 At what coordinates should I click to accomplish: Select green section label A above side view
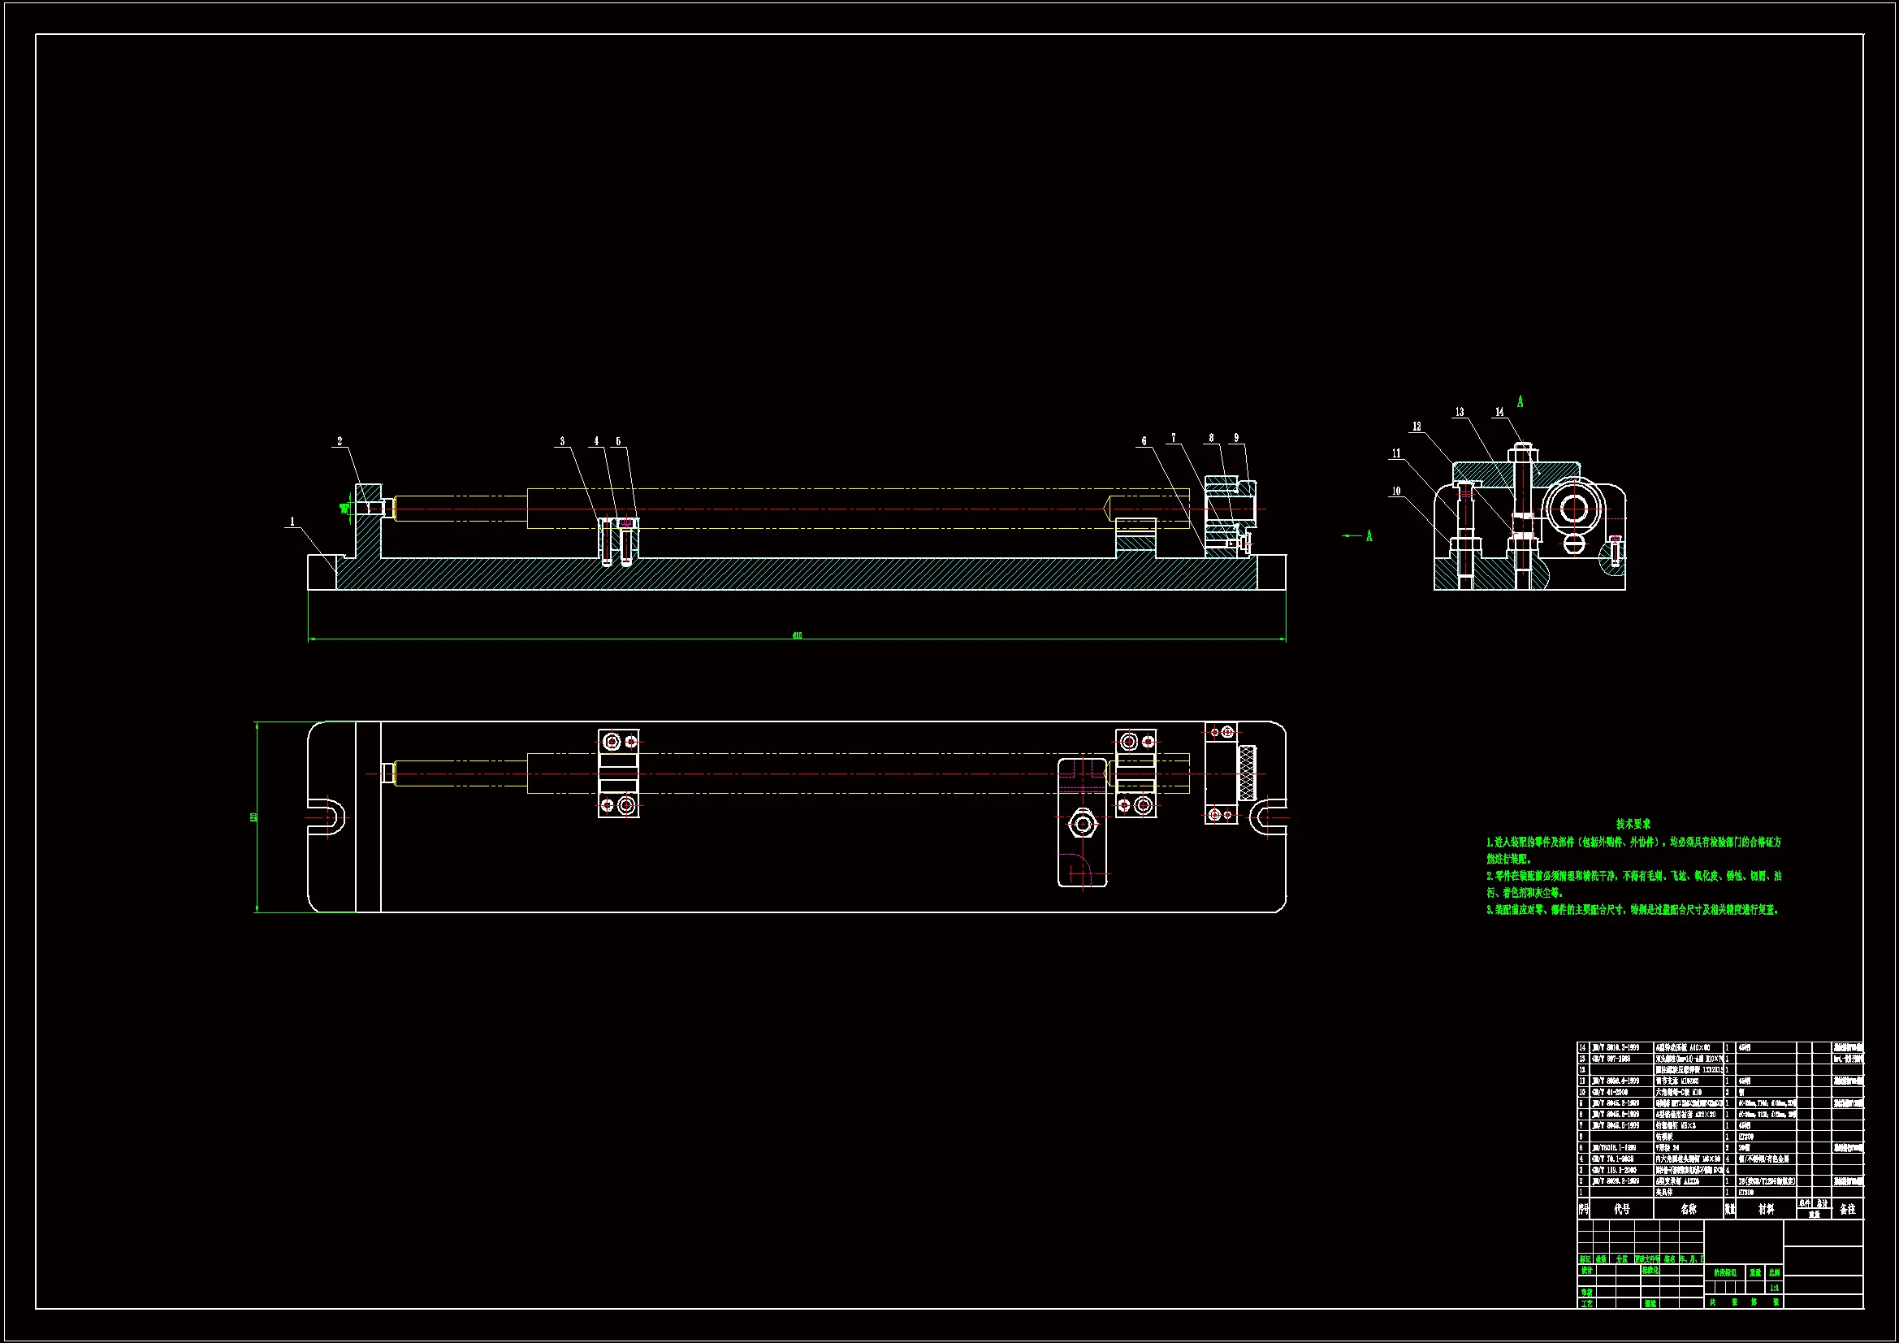pyautogui.click(x=1520, y=402)
